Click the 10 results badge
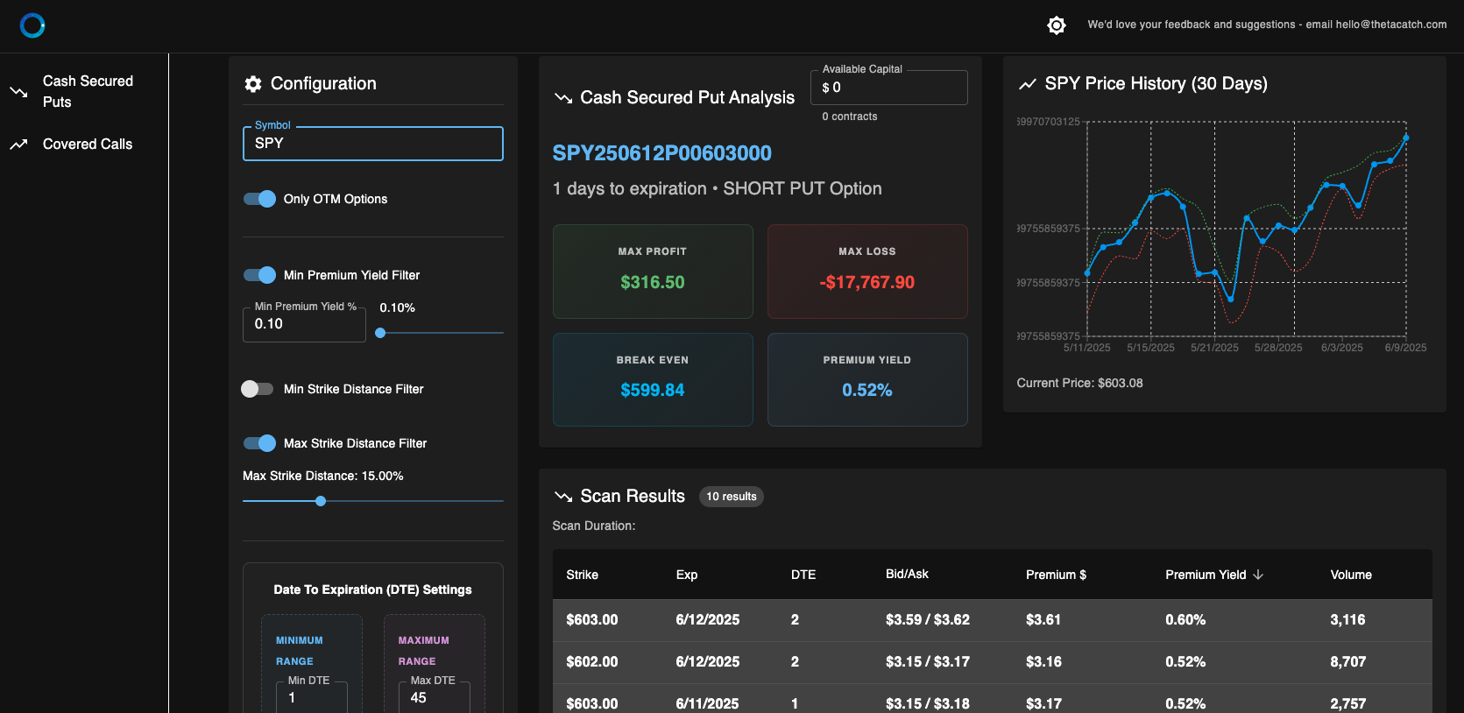 [x=732, y=497]
